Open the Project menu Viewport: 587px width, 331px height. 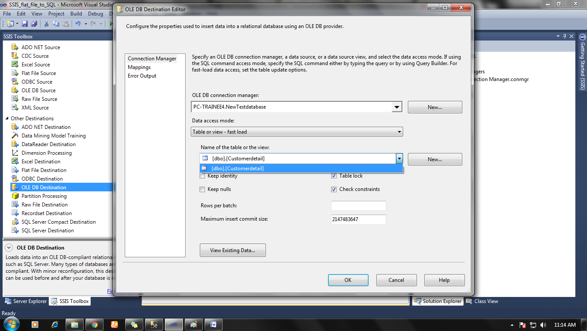point(56,14)
